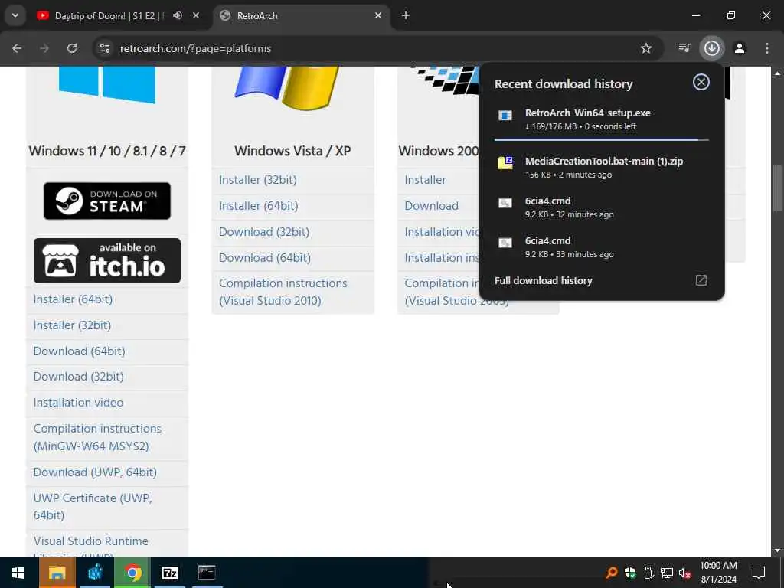Screen dimensions: 784x588
Task: Open Windows Security shield in the tray
Action: [630, 573]
